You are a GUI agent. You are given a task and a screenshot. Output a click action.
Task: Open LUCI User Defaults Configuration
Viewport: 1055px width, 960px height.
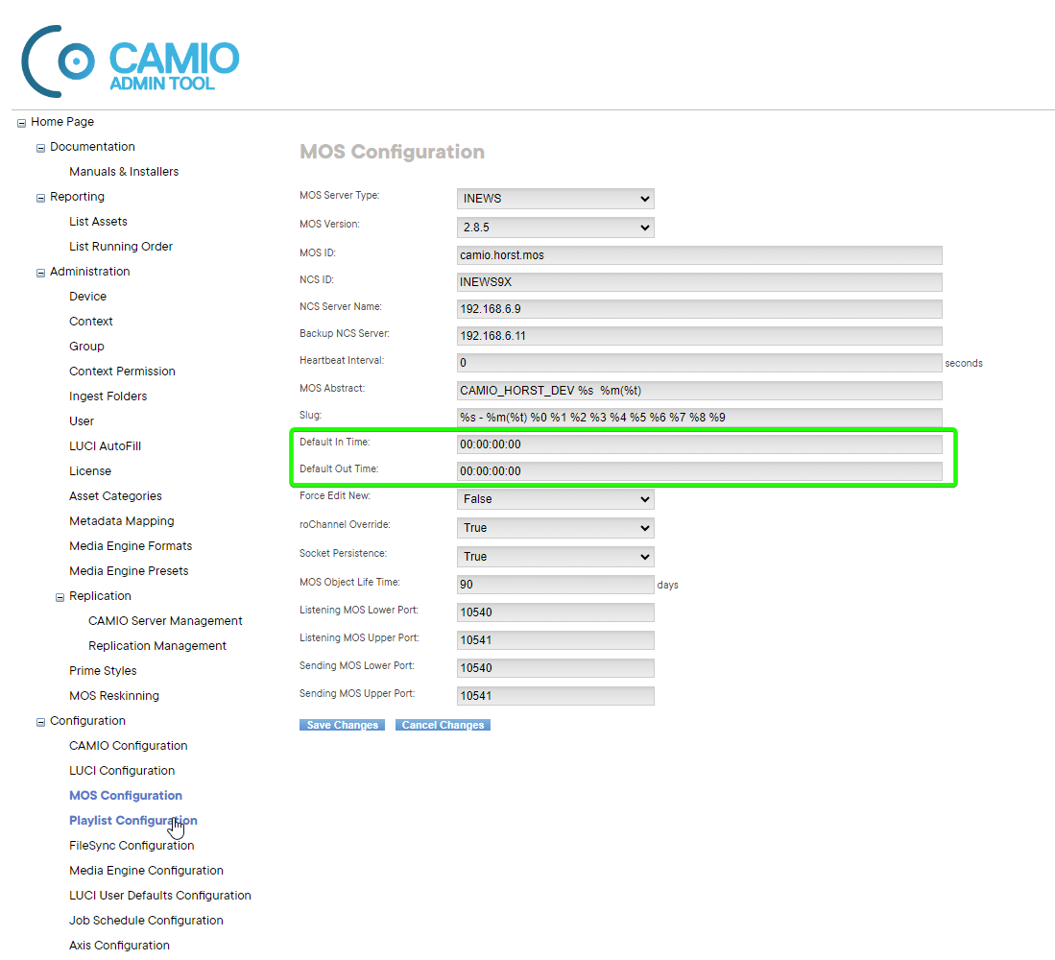coord(160,895)
